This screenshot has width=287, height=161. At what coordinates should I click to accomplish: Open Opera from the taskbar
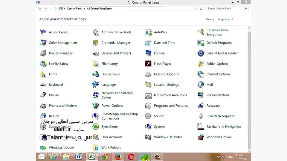click(x=131, y=157)
